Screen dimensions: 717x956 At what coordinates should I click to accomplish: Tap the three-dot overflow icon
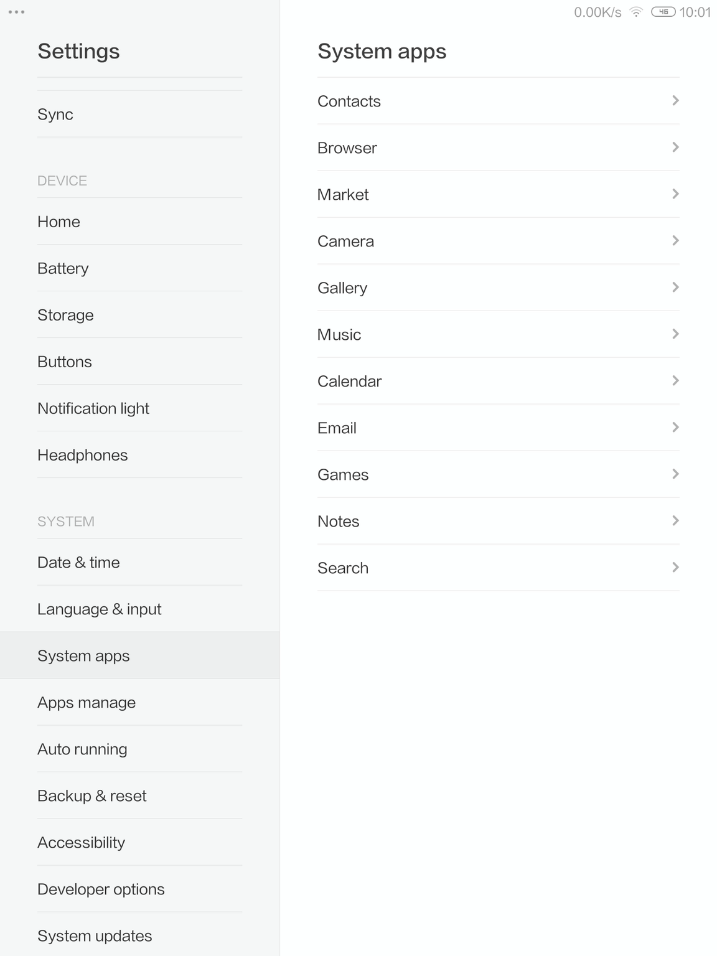(x=17, y=12)
